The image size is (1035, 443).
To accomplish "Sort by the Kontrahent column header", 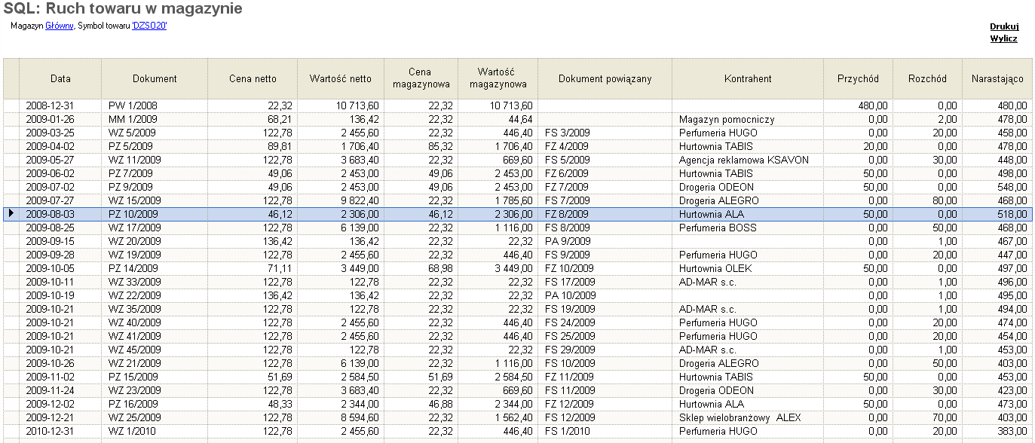I will pos(747,78).
